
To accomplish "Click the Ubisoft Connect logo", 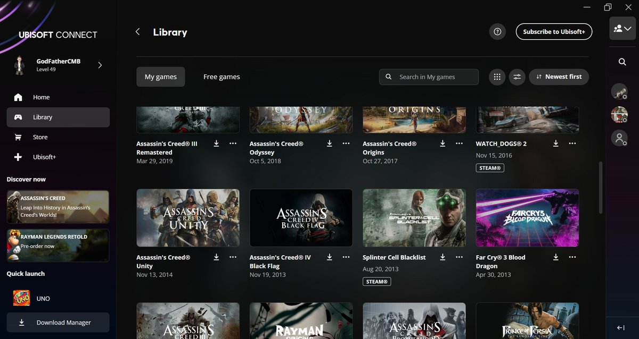I will point(58,35).
